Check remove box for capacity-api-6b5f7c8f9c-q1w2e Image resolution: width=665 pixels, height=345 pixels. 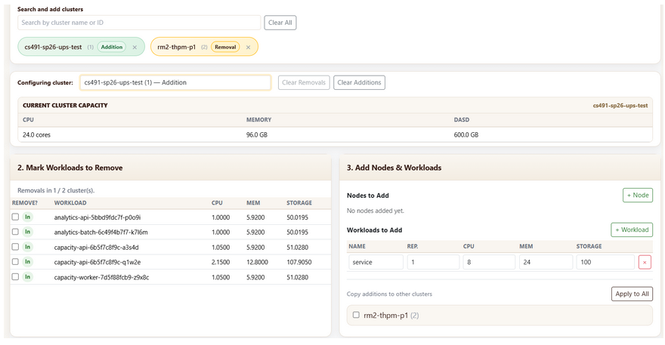(x=15, y=262)
